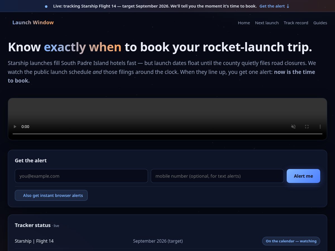
Task: Open Track record page
Action: pos(296,23)
